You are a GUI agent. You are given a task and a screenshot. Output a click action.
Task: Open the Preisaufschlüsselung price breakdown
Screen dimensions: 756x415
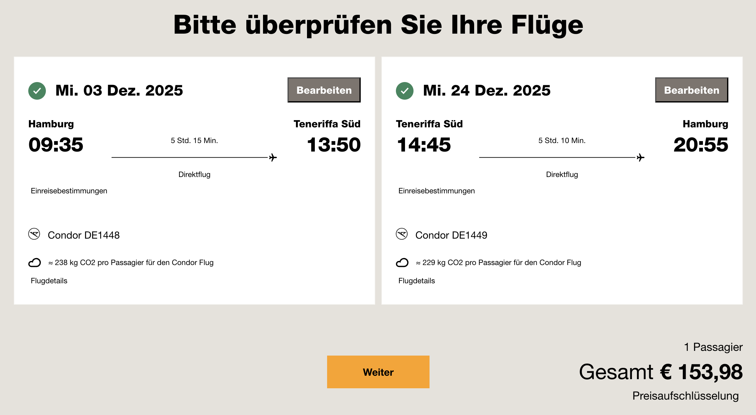point(685,396)
